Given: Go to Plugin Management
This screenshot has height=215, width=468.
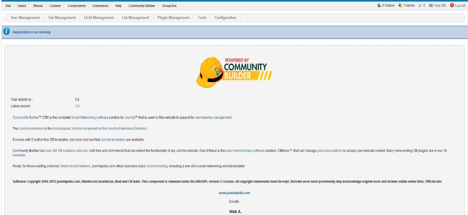Looking at the screenshot, I should (173, 17).
